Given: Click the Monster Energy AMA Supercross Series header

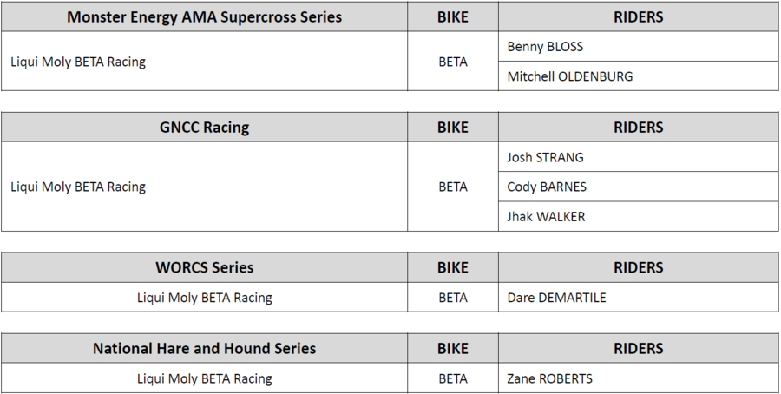Looking at the screenshot, I should 204,17.
